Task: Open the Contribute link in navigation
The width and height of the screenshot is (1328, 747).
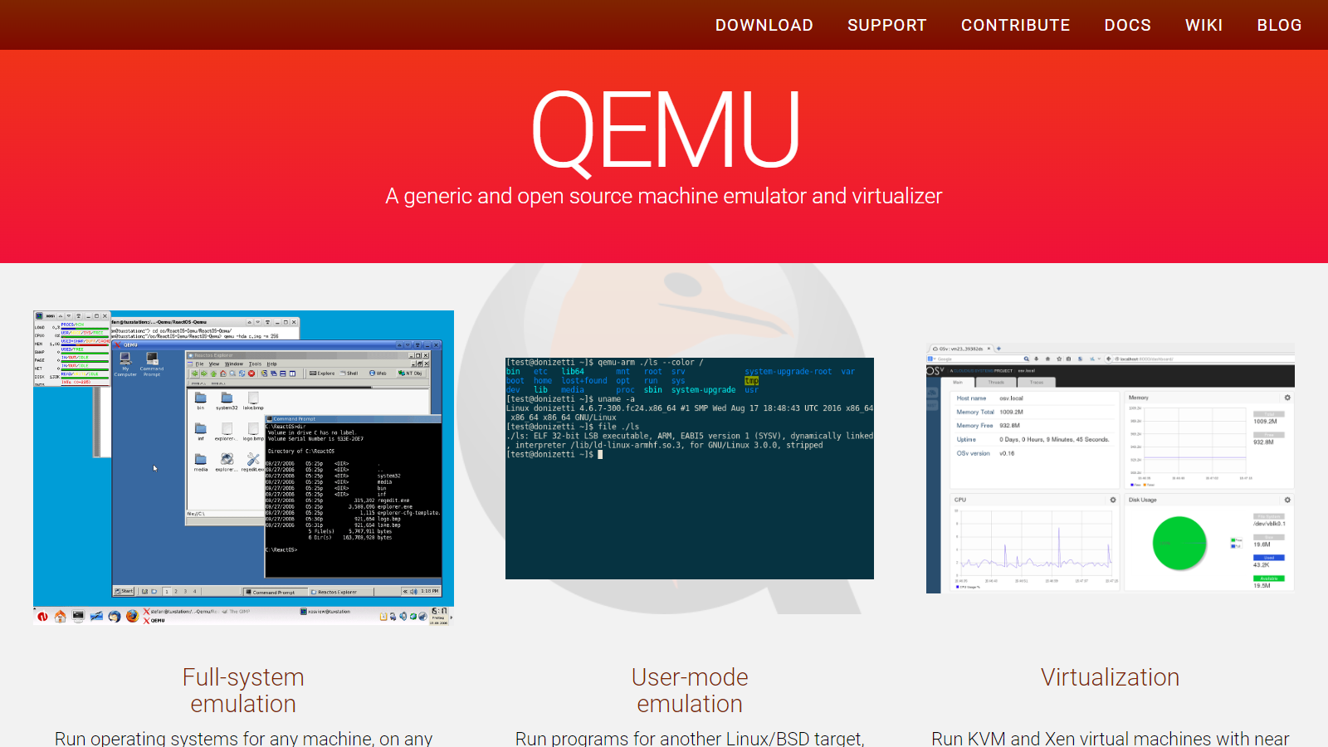Action: tap(1015, 25)
